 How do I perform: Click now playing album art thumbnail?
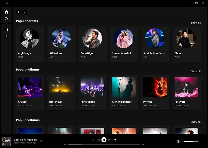7,141
